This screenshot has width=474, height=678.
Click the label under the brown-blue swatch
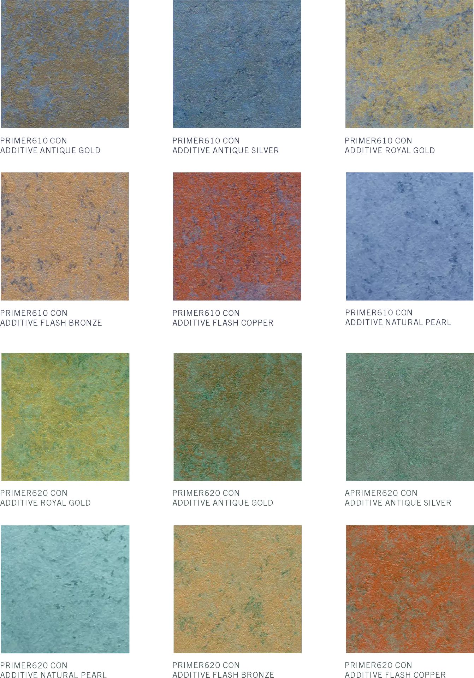coord(51,146)
